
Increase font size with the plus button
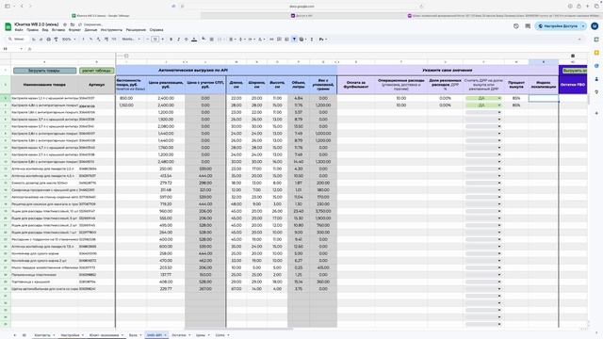[163, 40]
